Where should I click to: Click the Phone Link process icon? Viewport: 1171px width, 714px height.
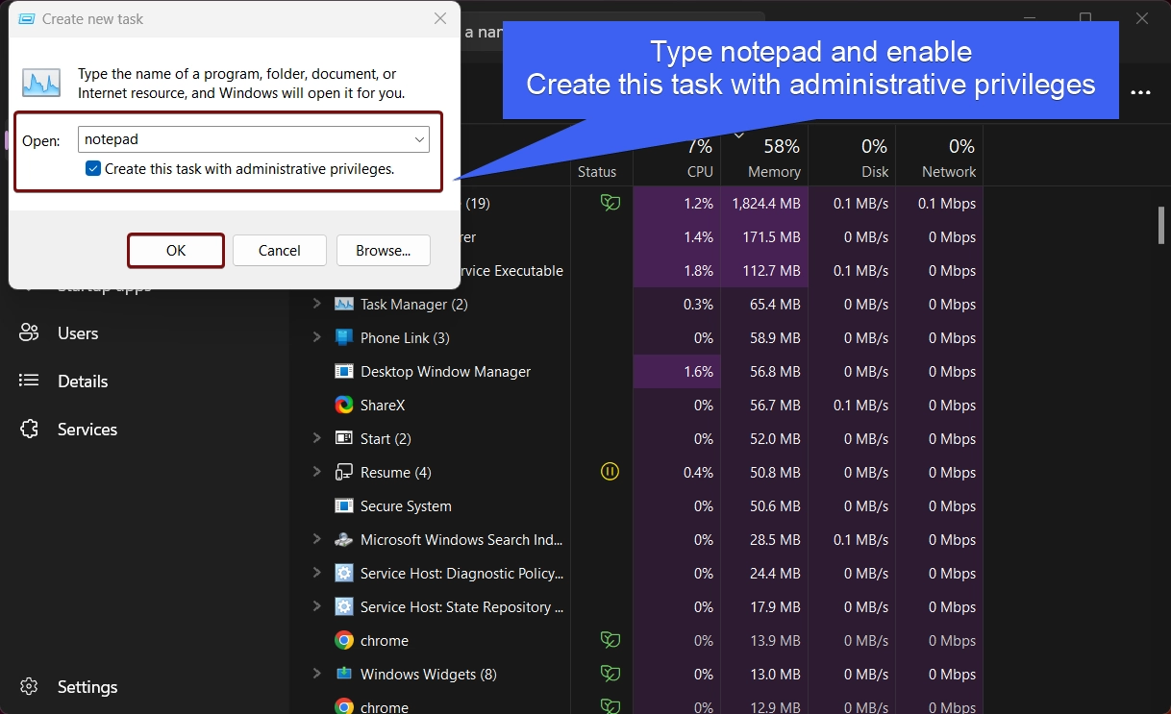click(344, 338)
